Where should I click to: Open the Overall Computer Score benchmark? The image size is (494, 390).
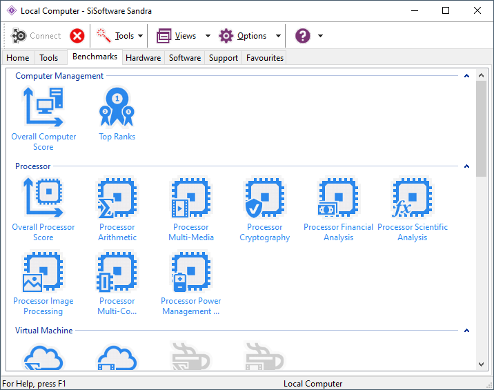[43, 119]
